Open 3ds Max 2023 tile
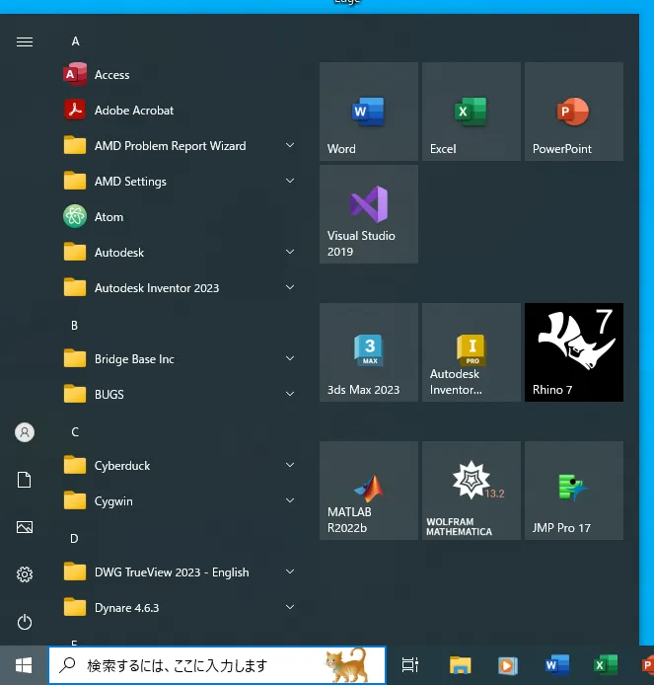 coord(368,352)
